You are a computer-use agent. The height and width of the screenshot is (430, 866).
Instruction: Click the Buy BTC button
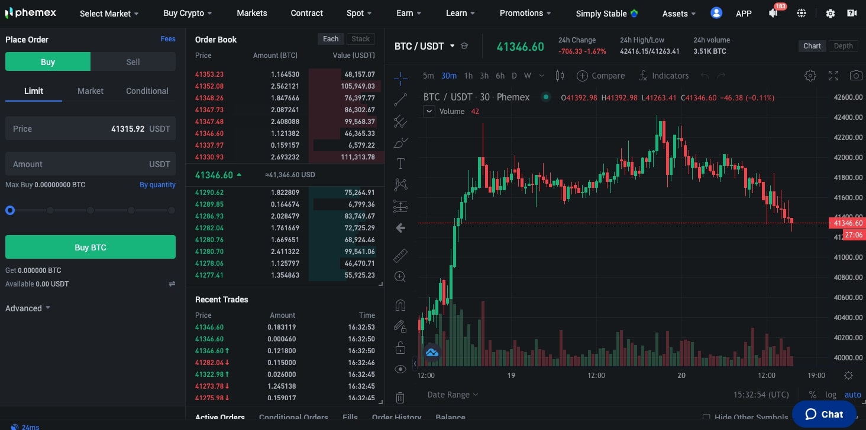[91, 247]
